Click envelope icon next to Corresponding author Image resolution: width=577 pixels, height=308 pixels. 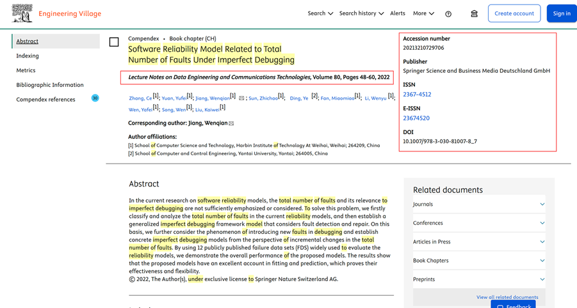231,123
